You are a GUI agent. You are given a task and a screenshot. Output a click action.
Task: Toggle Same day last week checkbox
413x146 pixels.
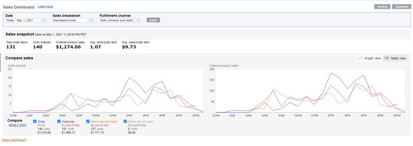pyautogui.click(x=88, y=121)
